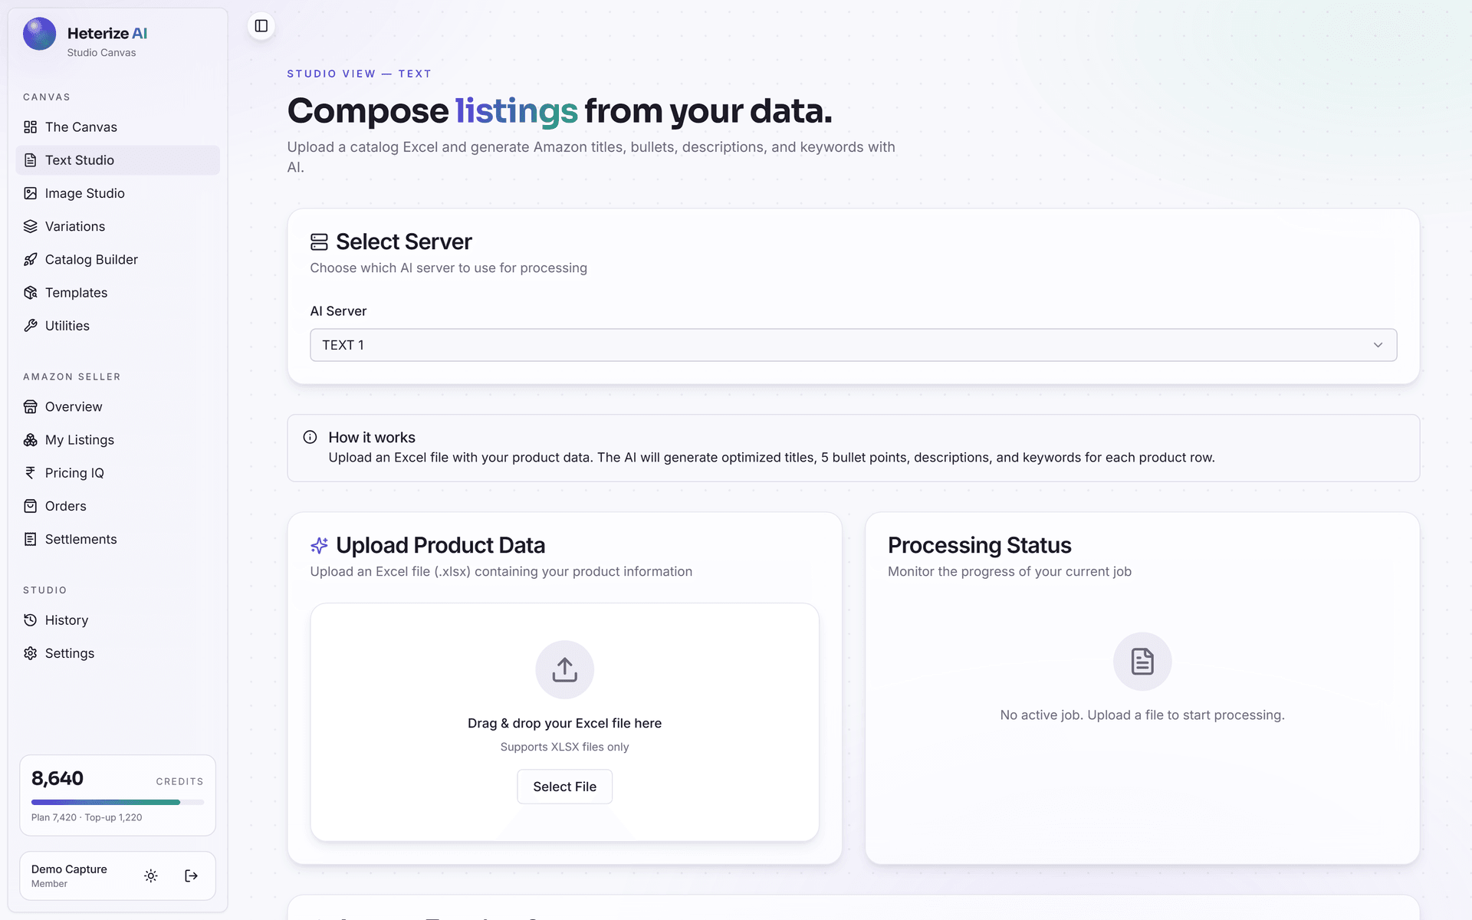Open Variations in the sidebar

[117, 226]
